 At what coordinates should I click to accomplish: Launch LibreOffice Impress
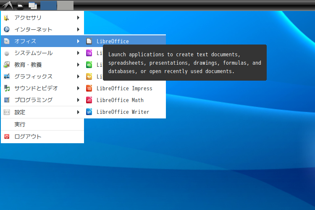(125, 88)
